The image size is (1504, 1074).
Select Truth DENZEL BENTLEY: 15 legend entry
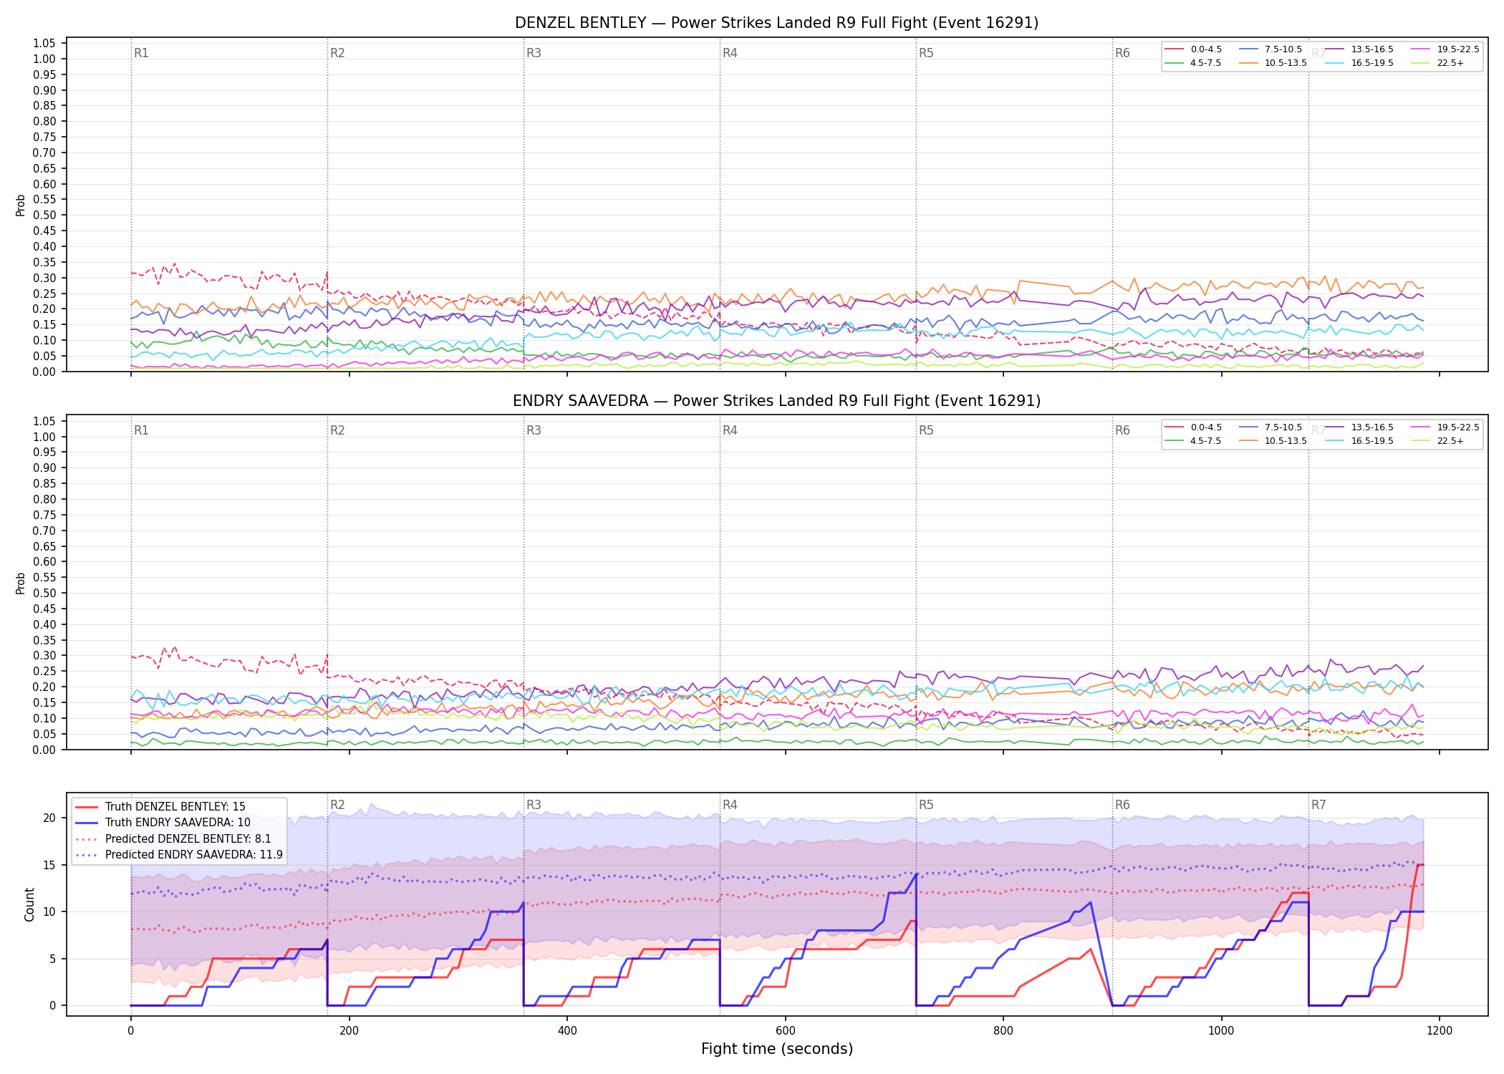pos(160,807)
